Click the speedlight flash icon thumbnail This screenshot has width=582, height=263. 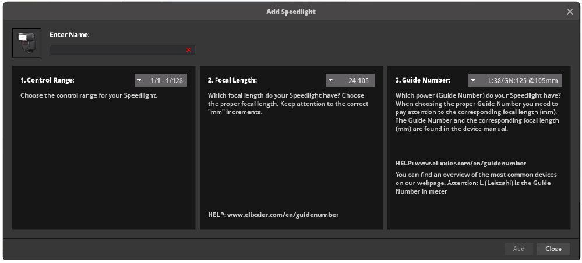[27, 42]
